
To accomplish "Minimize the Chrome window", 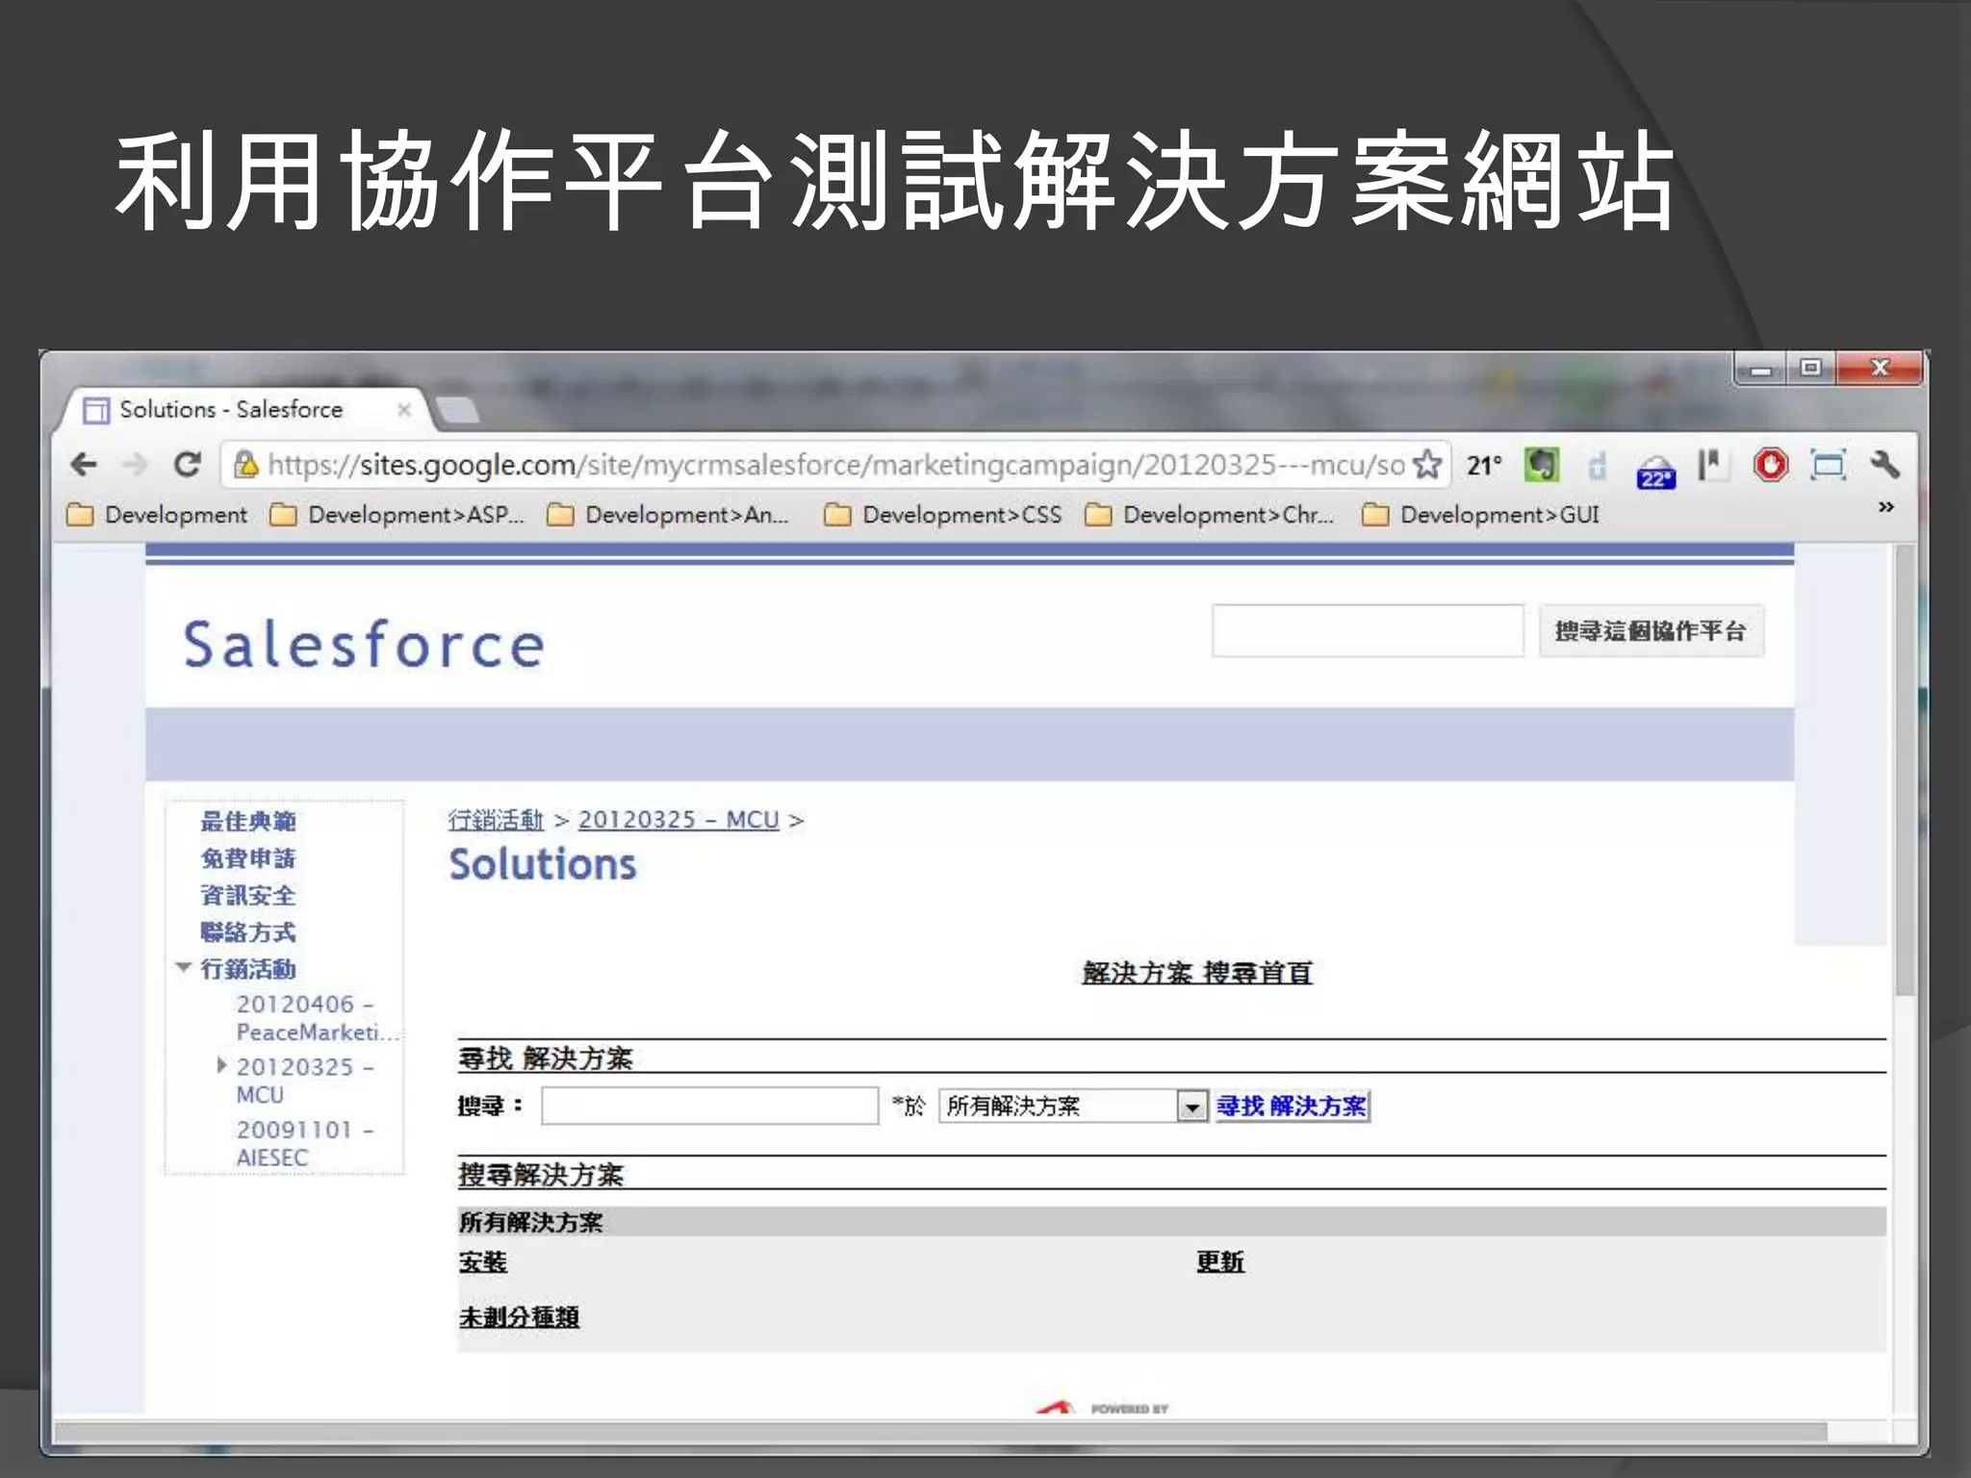I will click(x=1761, y=369).
